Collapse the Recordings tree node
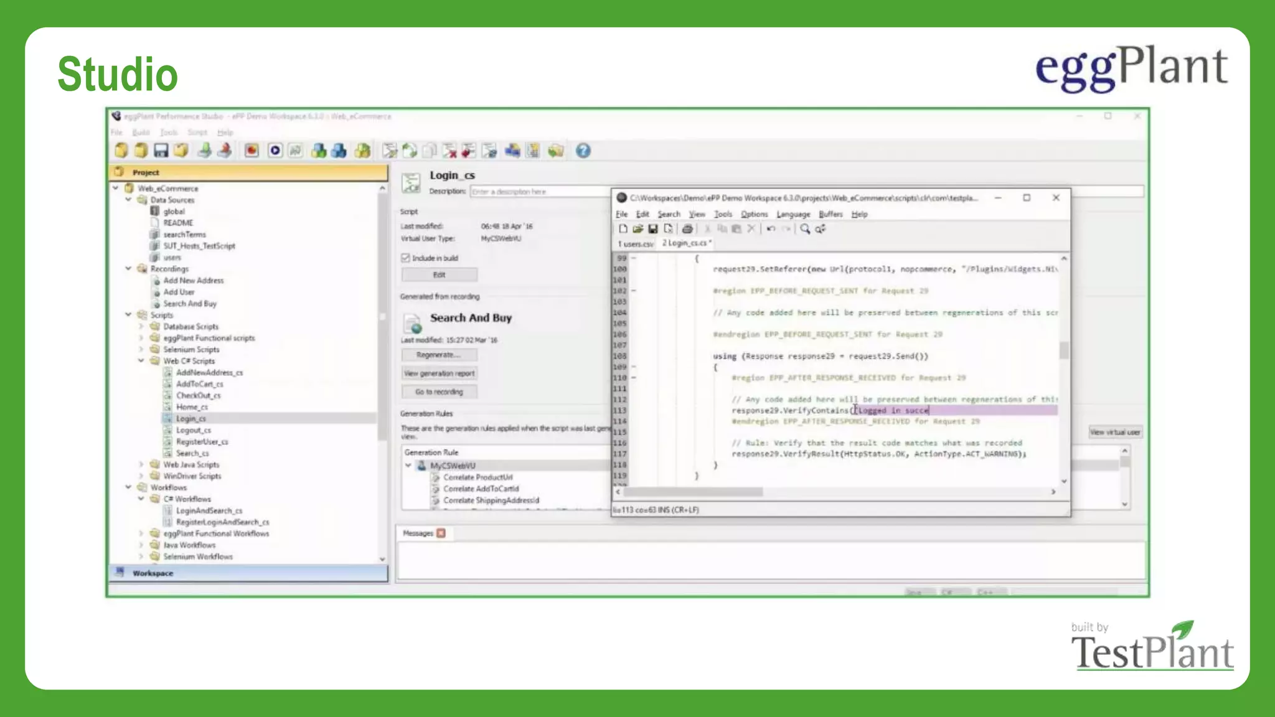 coord(128,269)
